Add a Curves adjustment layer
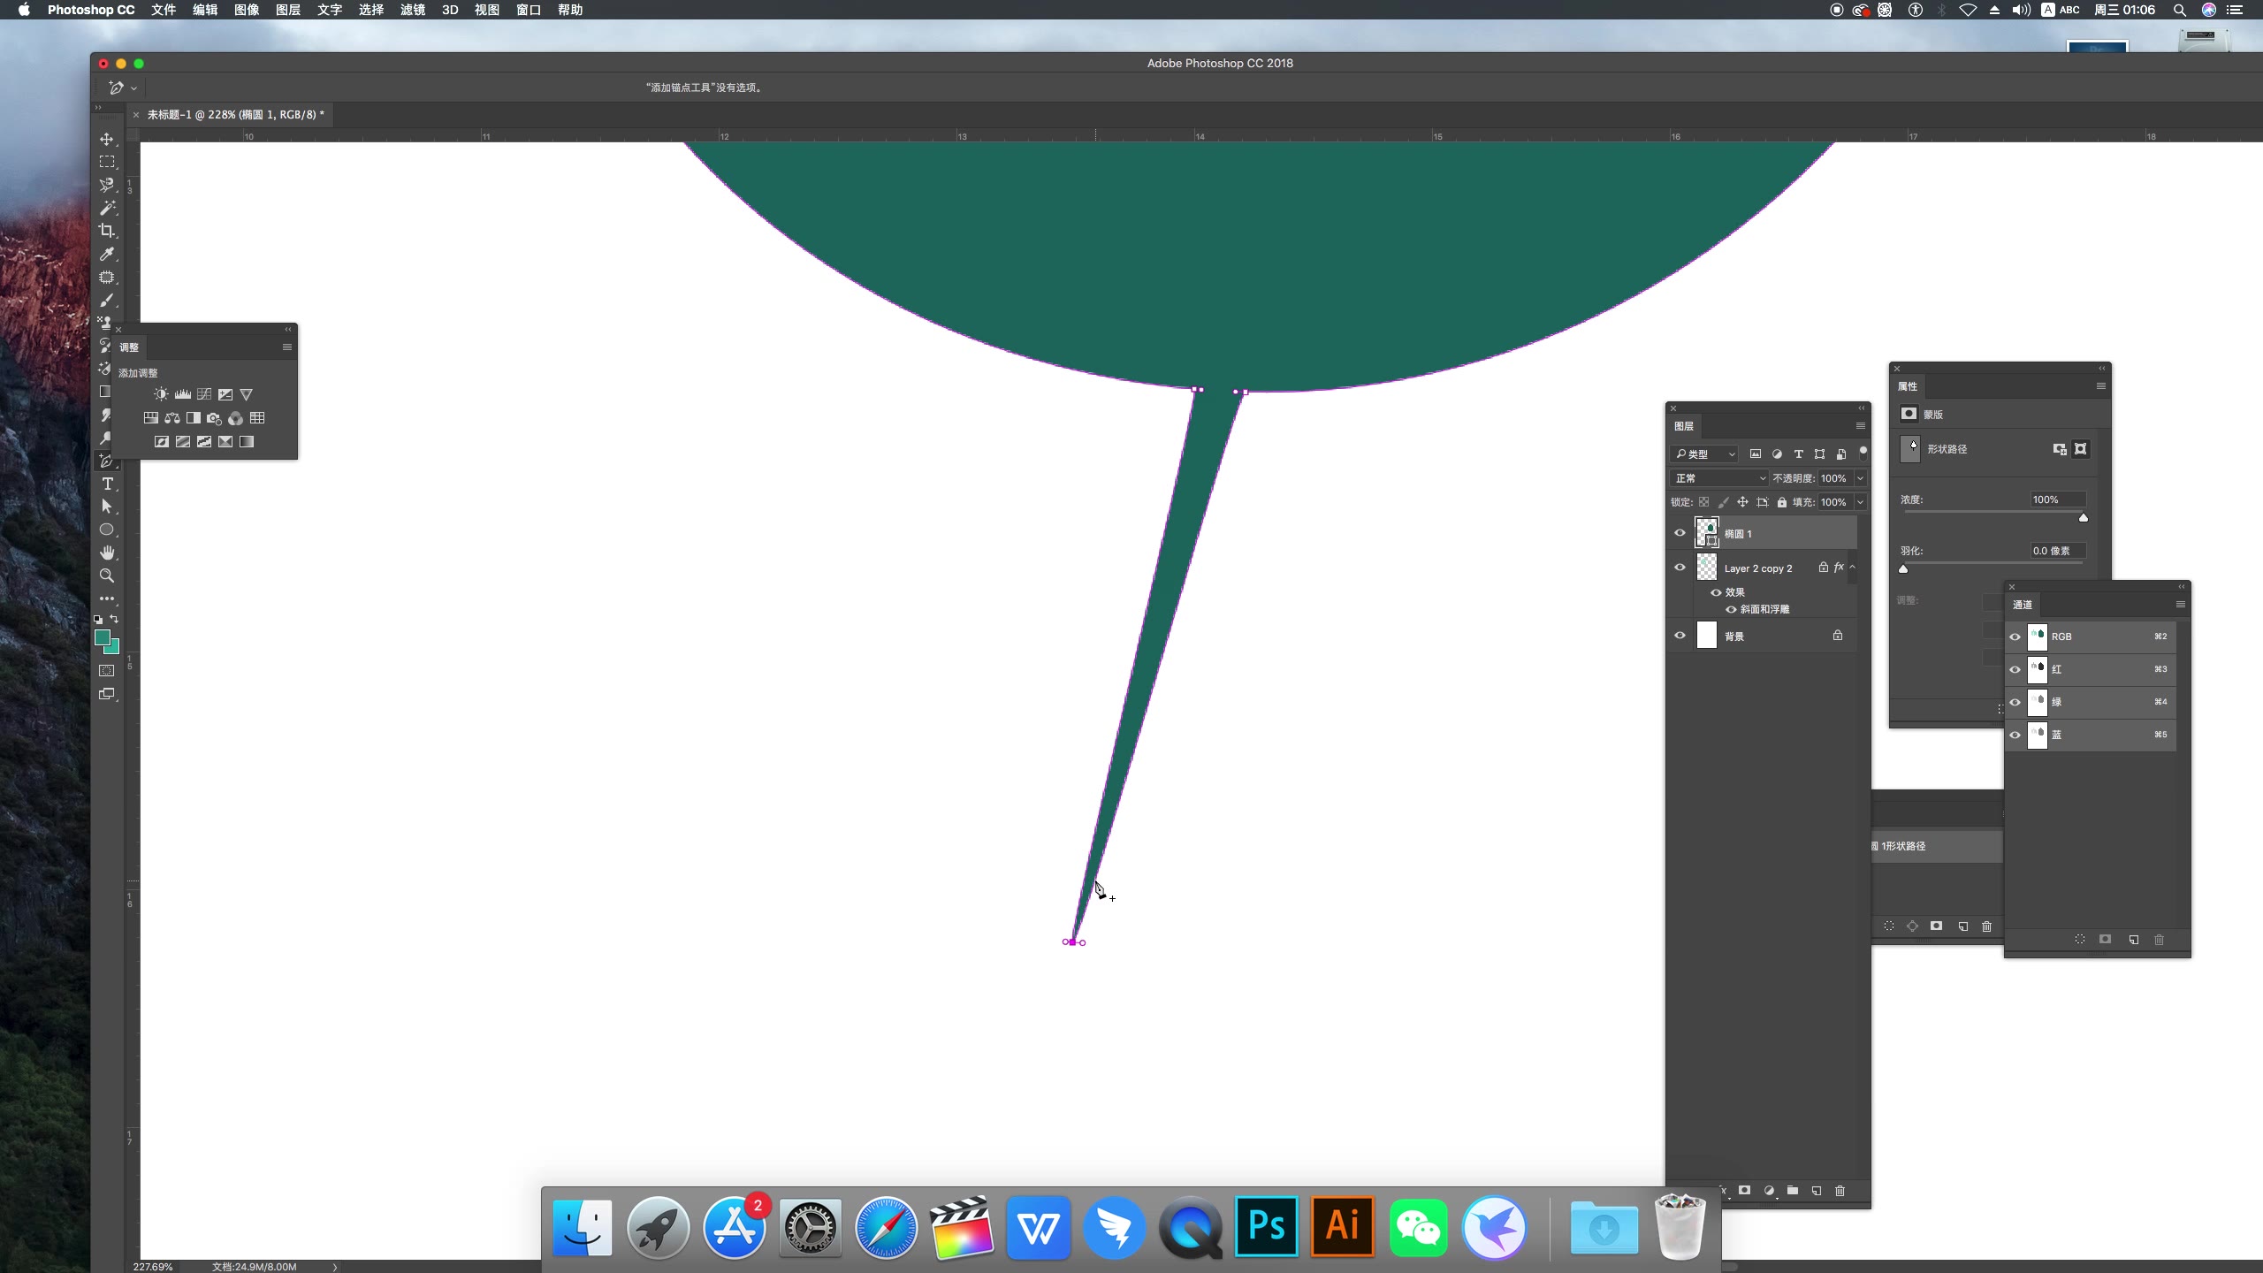Image resolution: width=2263 pixels, height=1273 pixels. (204, 394)
